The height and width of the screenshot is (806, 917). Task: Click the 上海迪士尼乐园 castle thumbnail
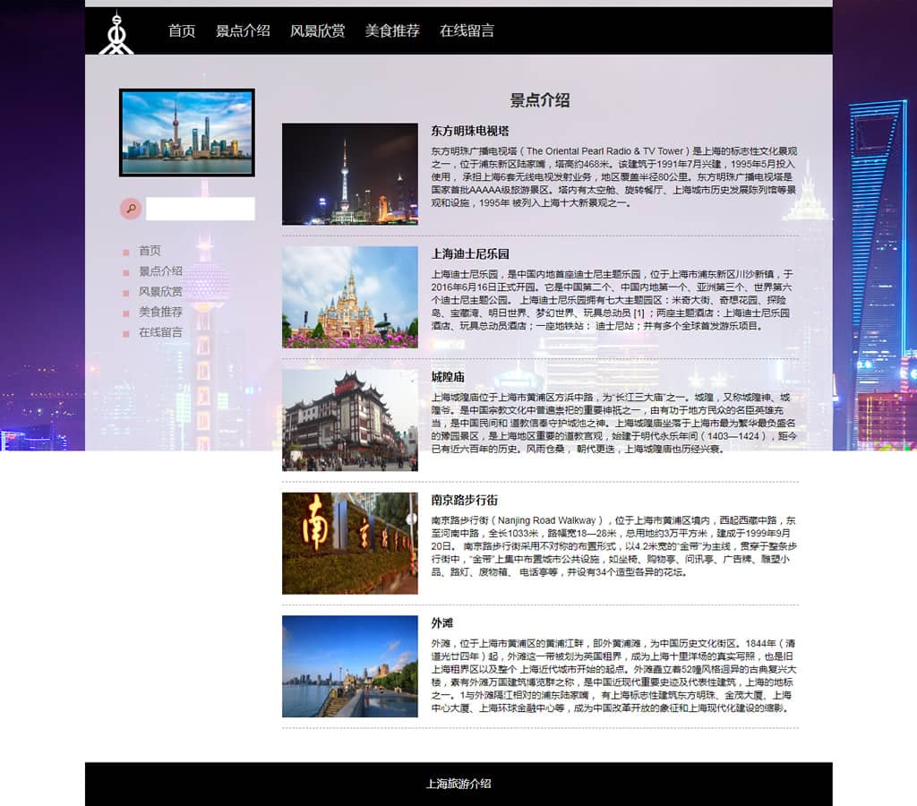pyautogui.click(x=349, y=296)
